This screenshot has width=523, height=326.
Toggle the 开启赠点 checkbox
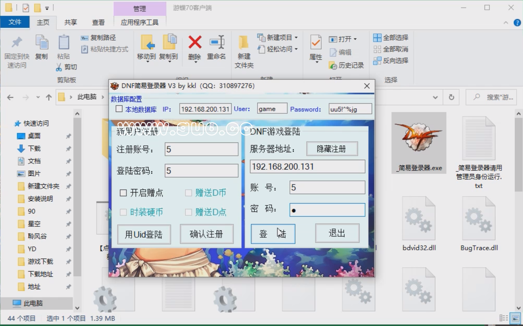tap(123, 193)
